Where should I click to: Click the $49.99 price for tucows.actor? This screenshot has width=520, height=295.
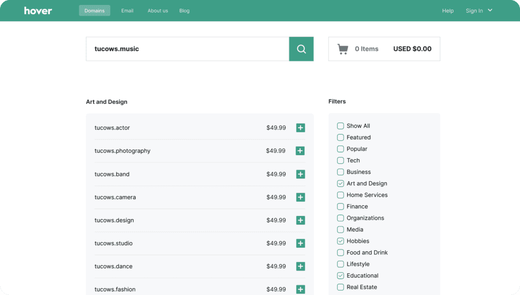[x=276, y=128]
